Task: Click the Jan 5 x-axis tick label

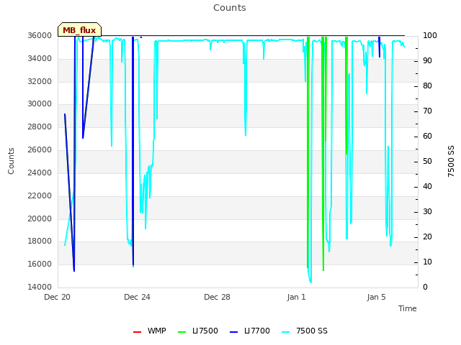Action: [376, 297]
